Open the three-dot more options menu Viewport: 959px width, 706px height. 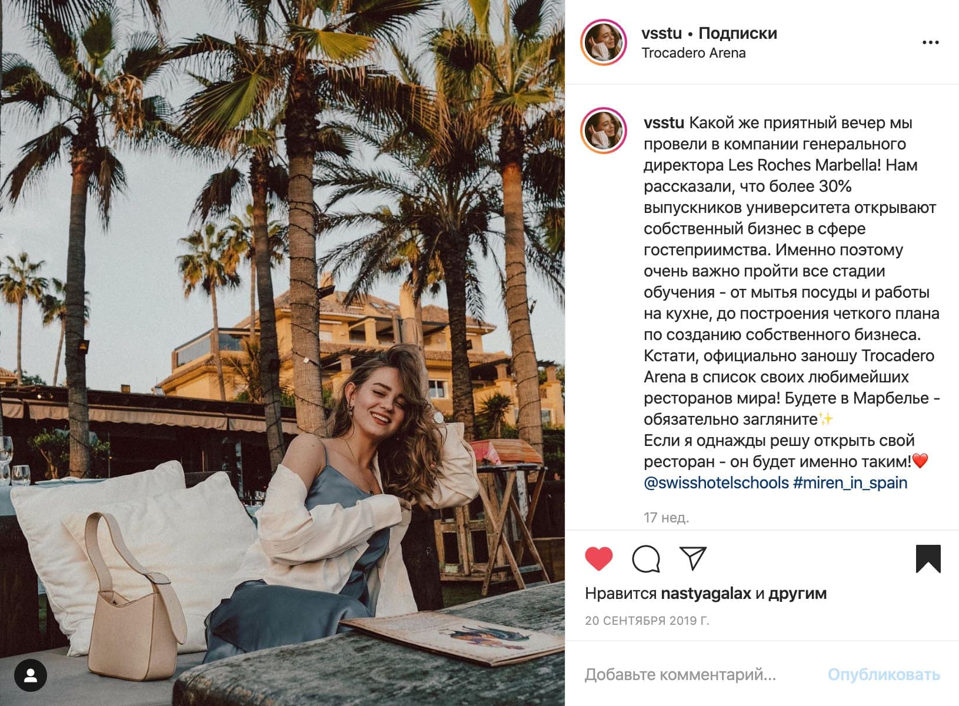[931, 42]
